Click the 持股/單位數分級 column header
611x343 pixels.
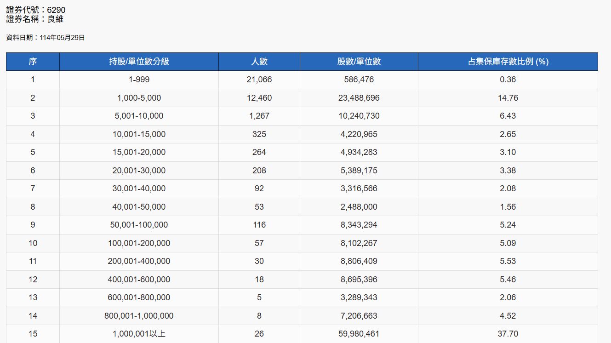[139, 62]
